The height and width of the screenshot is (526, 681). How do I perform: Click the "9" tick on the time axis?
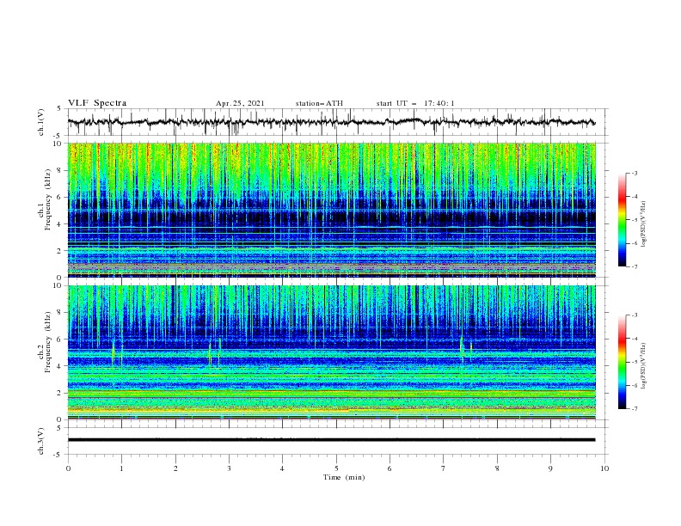point(550,468)
